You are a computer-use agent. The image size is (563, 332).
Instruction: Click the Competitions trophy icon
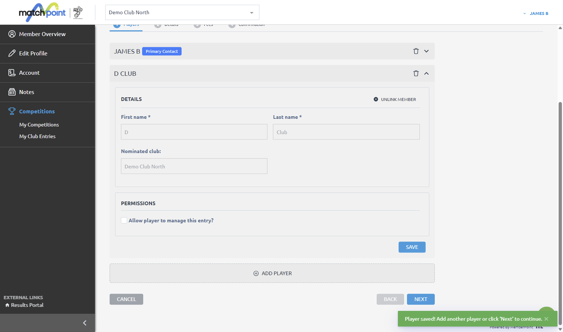[12, 111]
